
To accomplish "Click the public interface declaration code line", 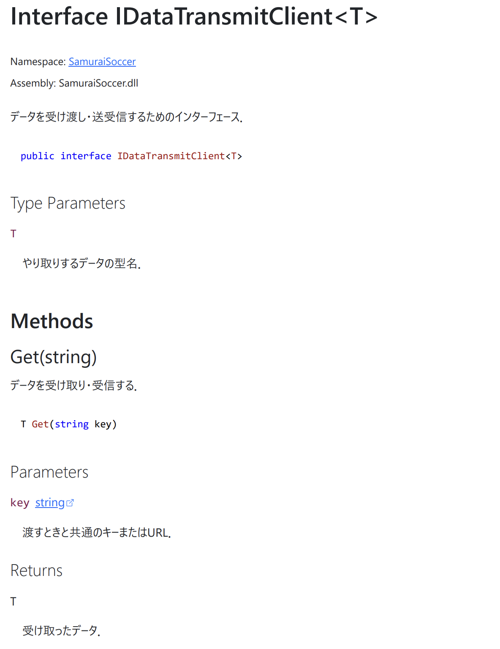I will point(131,156).
